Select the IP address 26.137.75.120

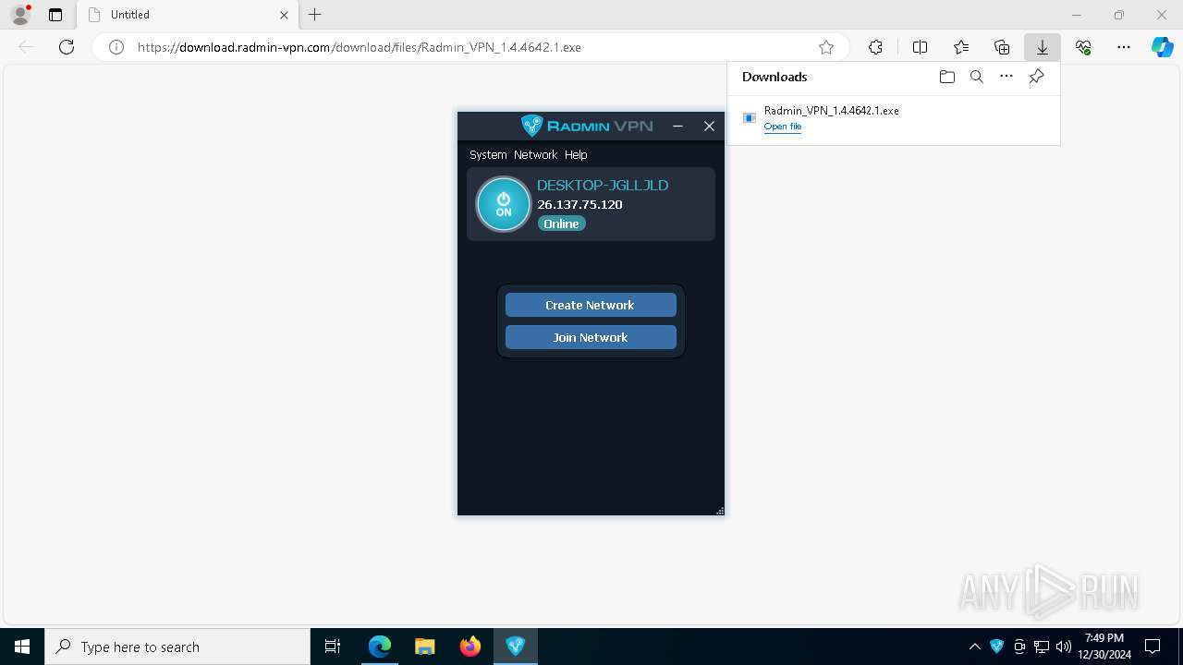(579, 204)
